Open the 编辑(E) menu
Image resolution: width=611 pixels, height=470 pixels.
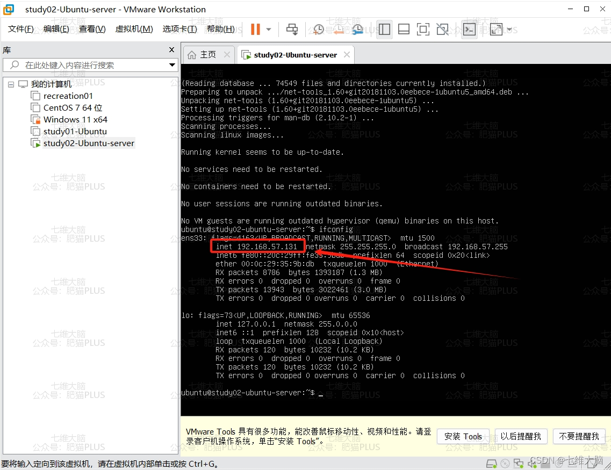click(x=56, y=29)
